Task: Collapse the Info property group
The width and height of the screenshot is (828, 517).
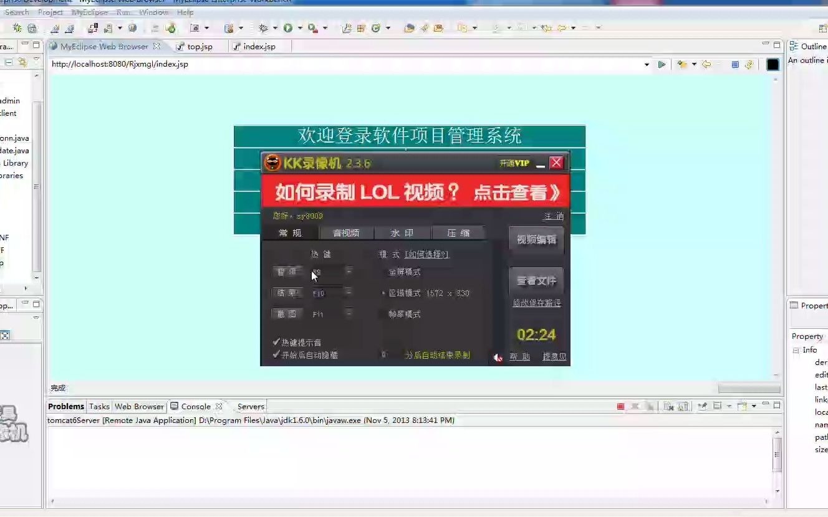Action: (x=796, y=350)
